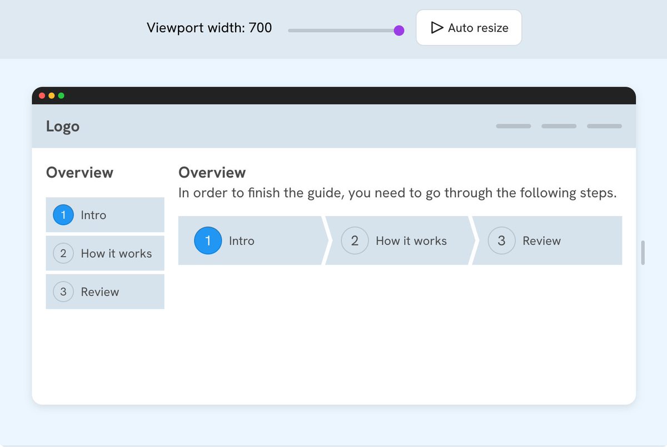This screenshot has height=447, width=667.
Task: Click the Auto resize button
Action: pos(469,28)
